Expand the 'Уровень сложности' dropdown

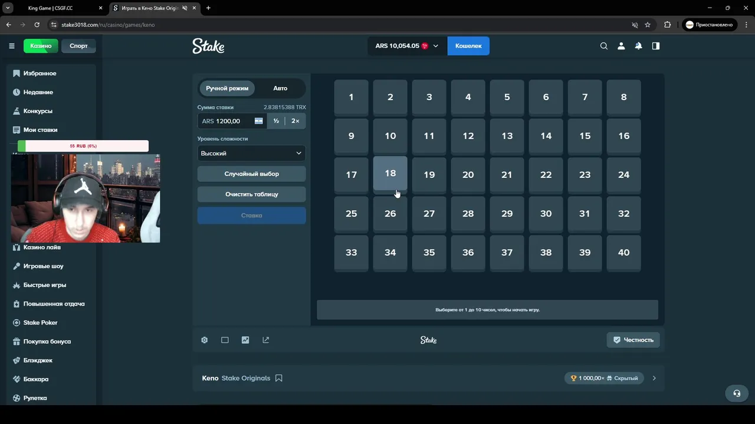coord(251,153)
